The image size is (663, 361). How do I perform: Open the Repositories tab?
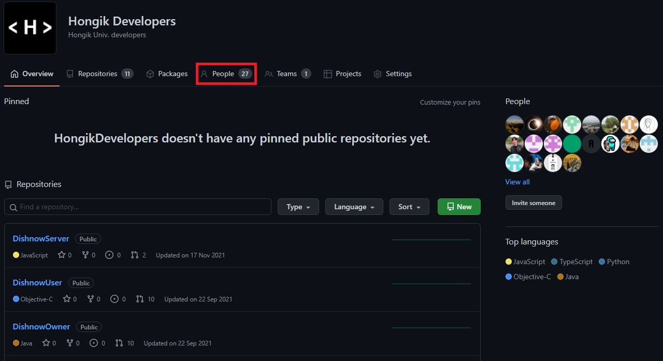point(100,74)
